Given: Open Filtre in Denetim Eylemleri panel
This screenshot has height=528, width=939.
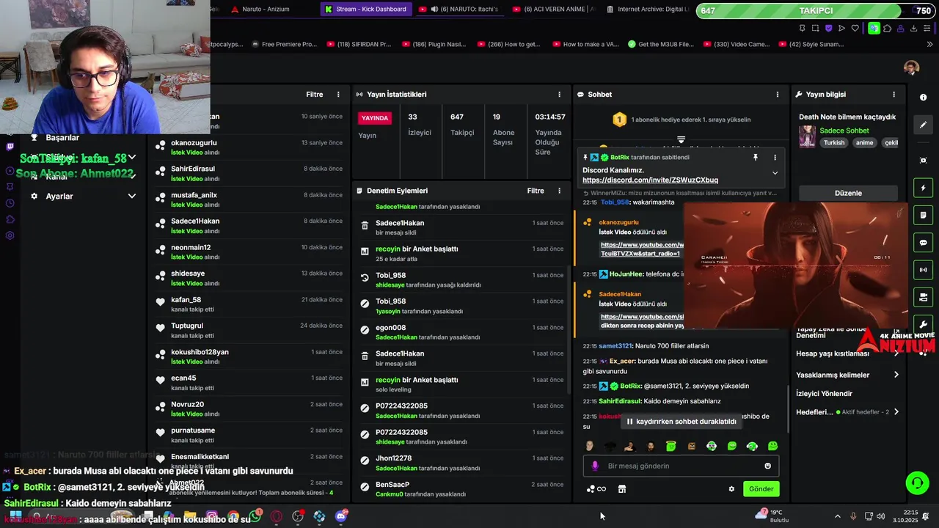Looking at the screenshot, I should 536,191.
